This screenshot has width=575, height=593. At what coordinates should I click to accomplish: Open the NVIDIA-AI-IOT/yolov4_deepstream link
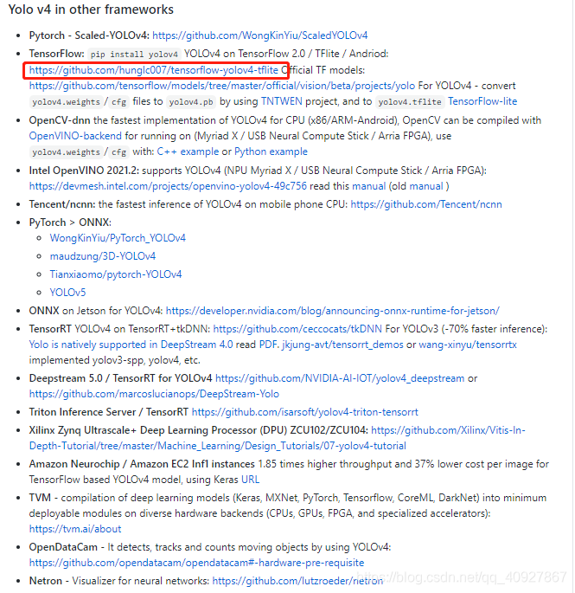[x=340, y=378]
